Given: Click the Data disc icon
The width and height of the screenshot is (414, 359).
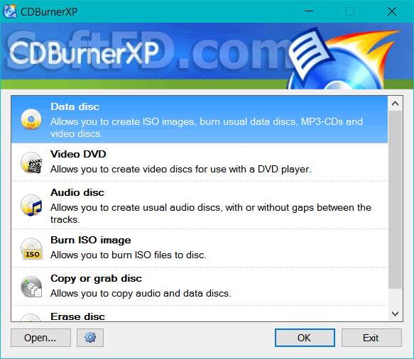Looking at the screenshot, I should 31,119.
